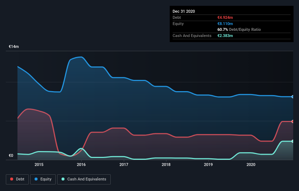
Task: Toggle the Equity legend button
Action: pos(43,179)
